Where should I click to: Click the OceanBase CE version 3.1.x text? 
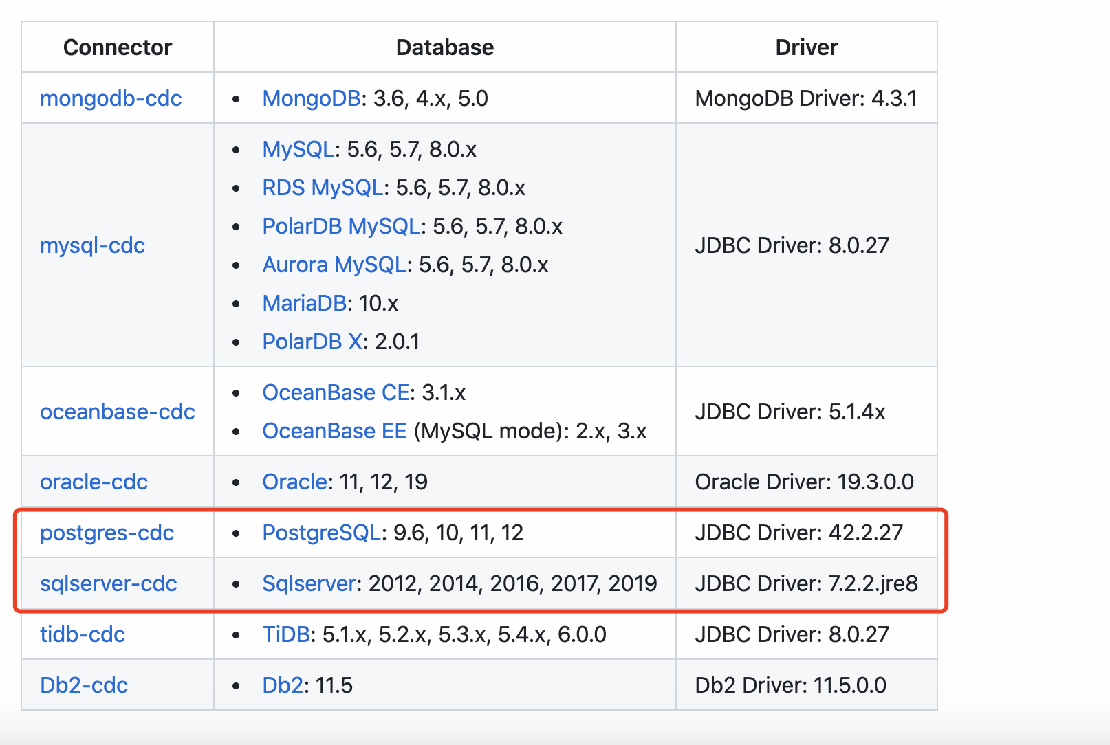pyautogui.click(x=444, y=392)
